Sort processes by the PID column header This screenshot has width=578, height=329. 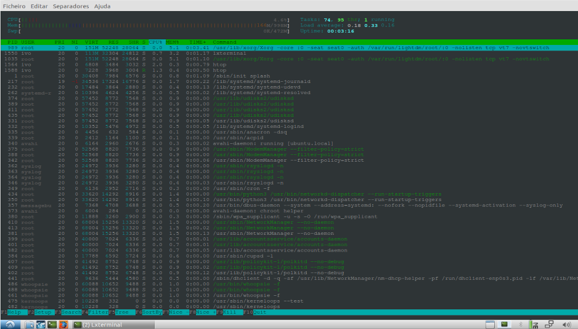pyautogui.click(x=12, y=42)
